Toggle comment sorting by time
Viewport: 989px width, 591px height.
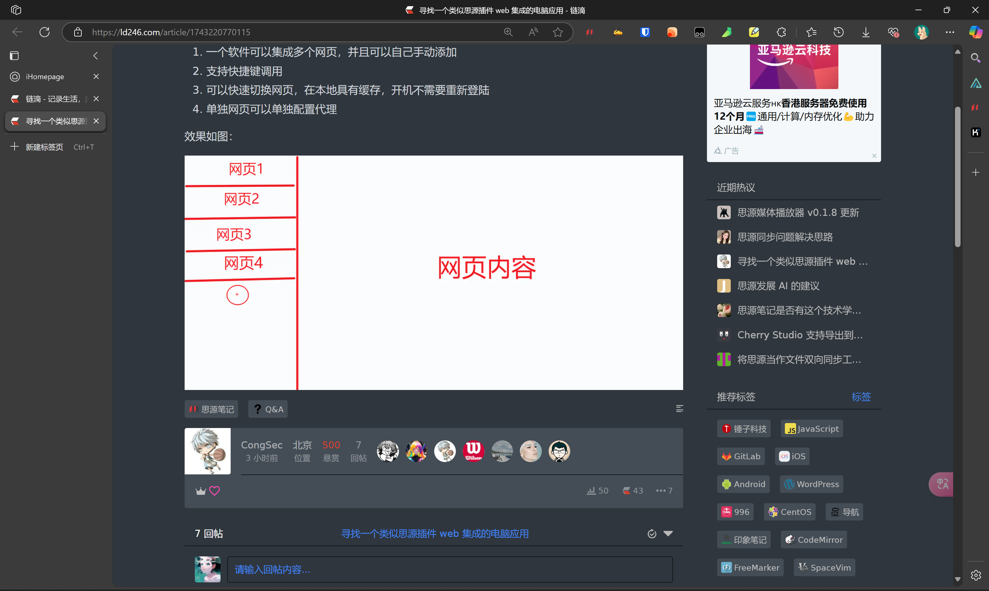click(652, 533)
